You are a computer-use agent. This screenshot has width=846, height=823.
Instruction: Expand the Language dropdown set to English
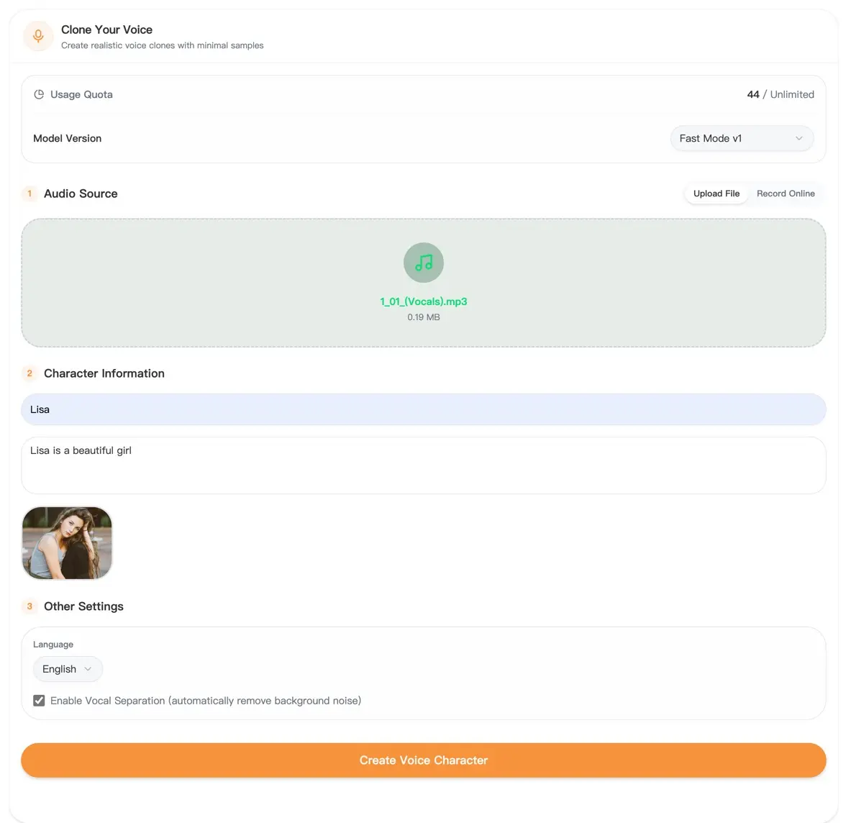(68, 669)
